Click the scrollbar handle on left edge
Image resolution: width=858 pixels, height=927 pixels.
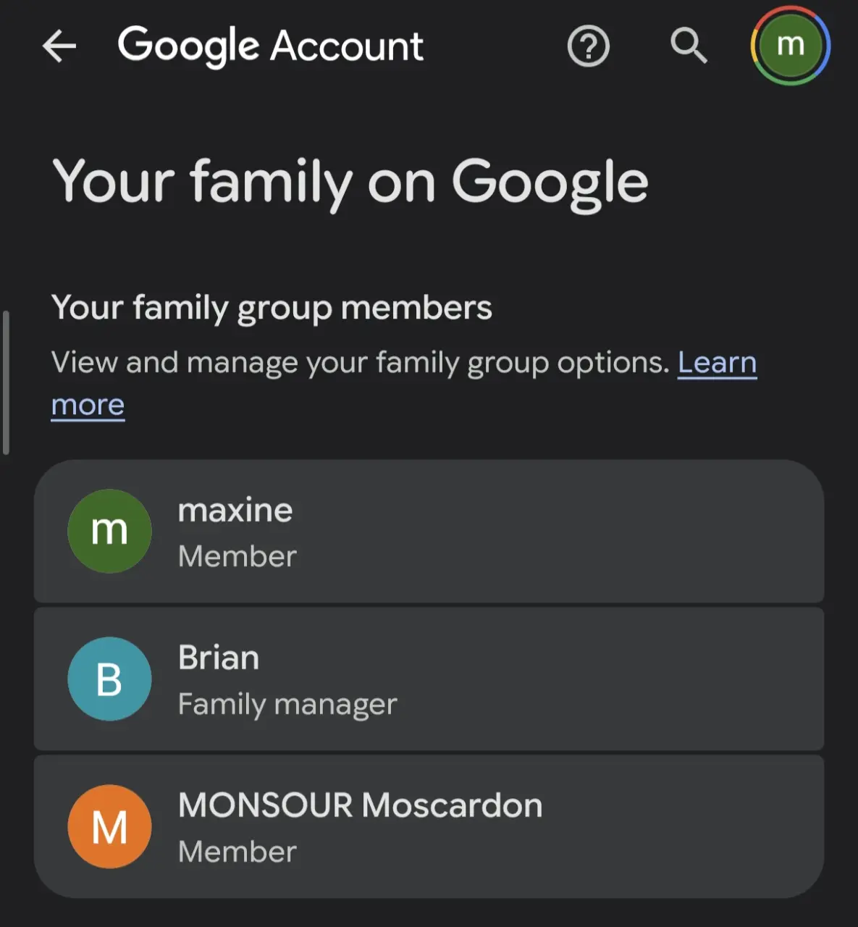(7, 382)
